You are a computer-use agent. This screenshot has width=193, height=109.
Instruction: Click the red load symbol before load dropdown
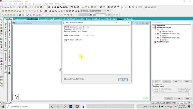click(79, 11)
